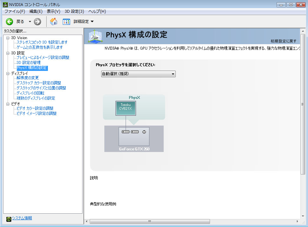Click the 3D 設定 category label
The image size is (308, 227).
[x=18, y=53]
